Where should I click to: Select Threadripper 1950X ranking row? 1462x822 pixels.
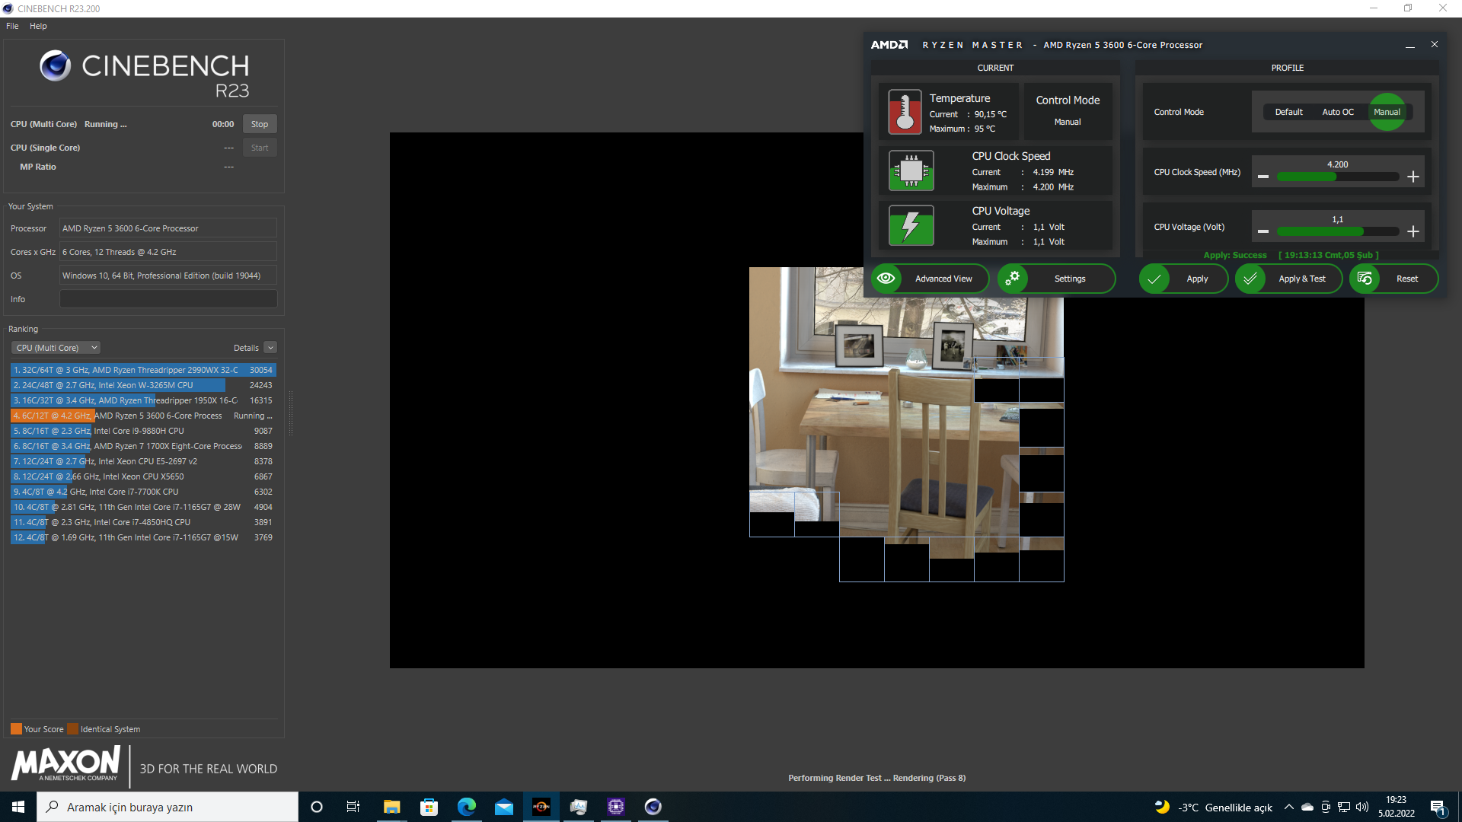point(143,400)
